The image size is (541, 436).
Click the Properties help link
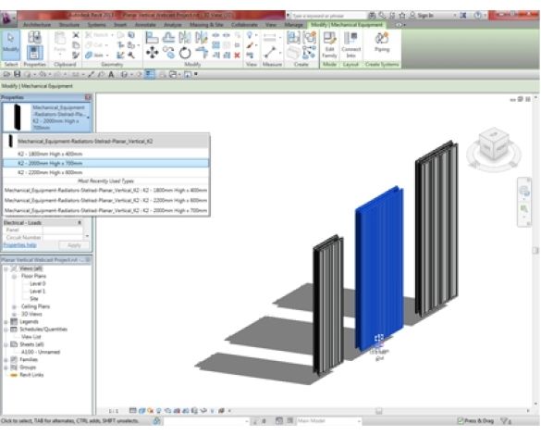[19, 245]
